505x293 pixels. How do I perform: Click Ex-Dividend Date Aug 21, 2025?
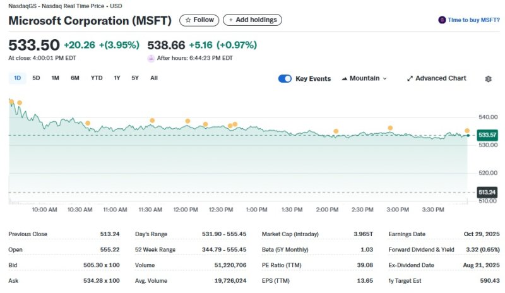point(482,265)
